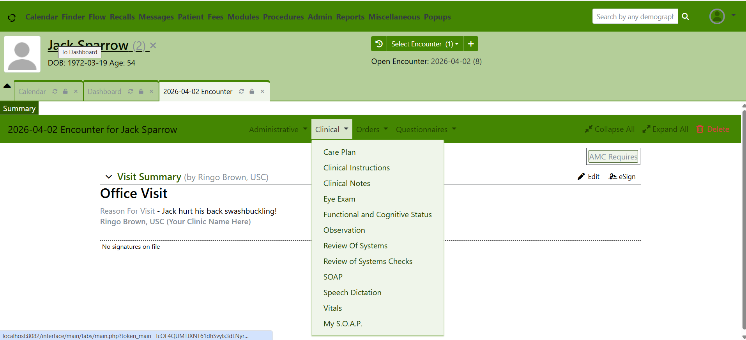
Task: Open the user profile avatar icon
Action: tap(717, 16)
